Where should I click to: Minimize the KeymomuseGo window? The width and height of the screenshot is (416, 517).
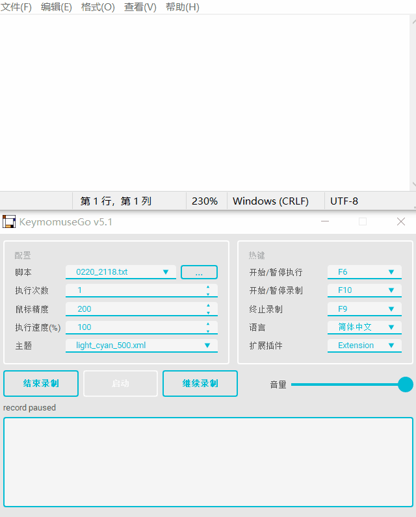pyautogui.click(x=325, y=221)
